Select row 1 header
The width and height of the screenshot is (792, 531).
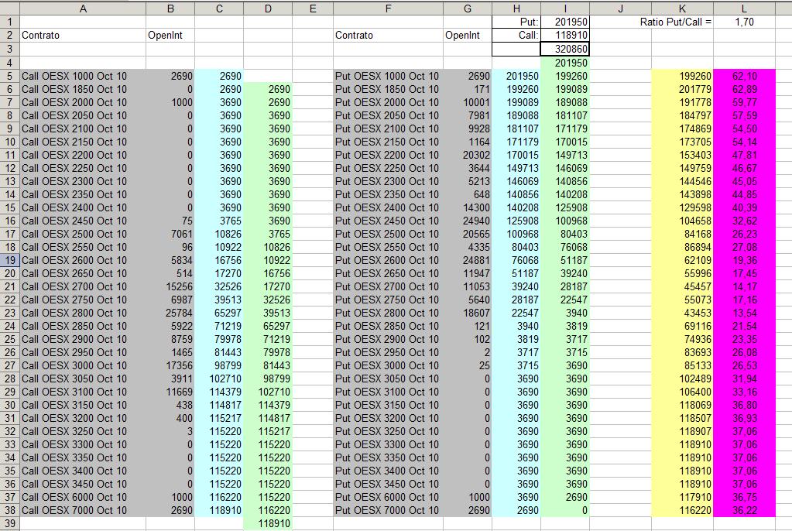click(x=9, y=22)
